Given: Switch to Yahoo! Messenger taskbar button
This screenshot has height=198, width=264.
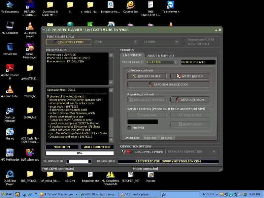Looking at the screenshot, I should tap(58, 194).
